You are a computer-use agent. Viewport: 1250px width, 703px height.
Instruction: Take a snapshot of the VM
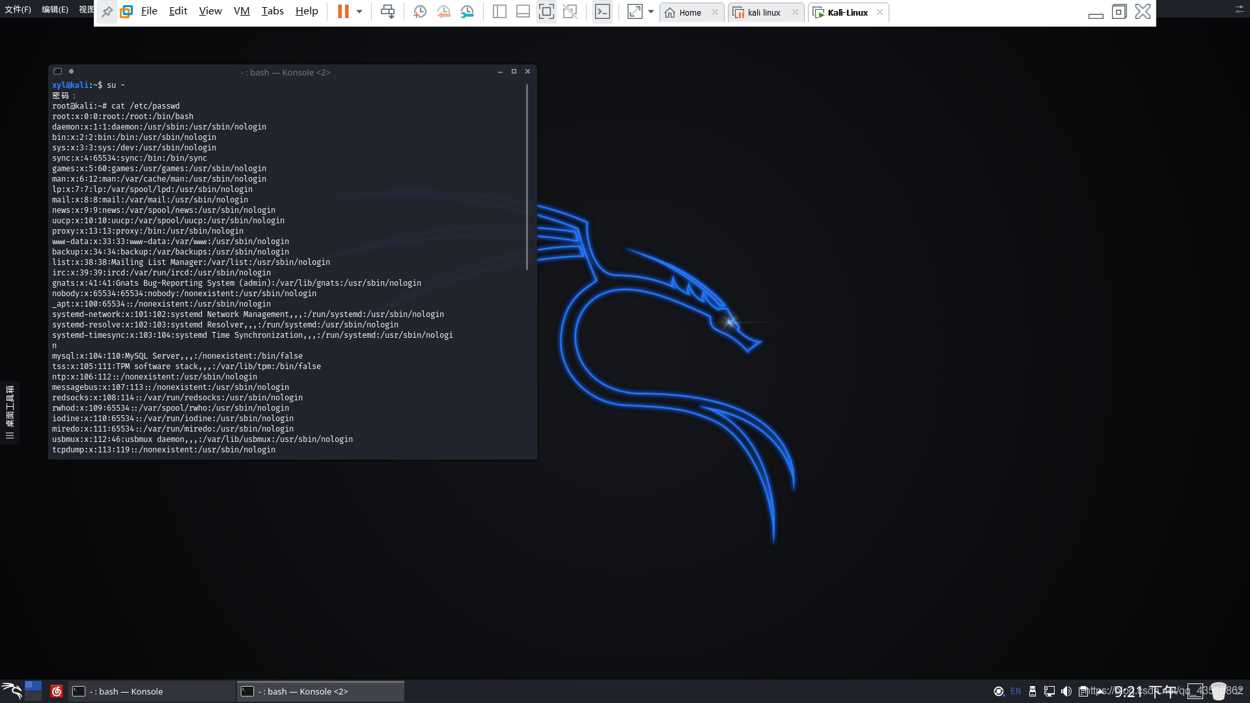tap(420, 12)
